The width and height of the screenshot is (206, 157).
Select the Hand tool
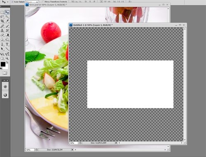tap(2, 58)
